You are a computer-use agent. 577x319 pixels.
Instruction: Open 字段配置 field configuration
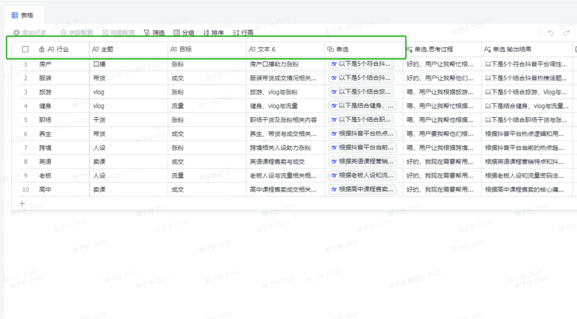(x=77, y=33)
